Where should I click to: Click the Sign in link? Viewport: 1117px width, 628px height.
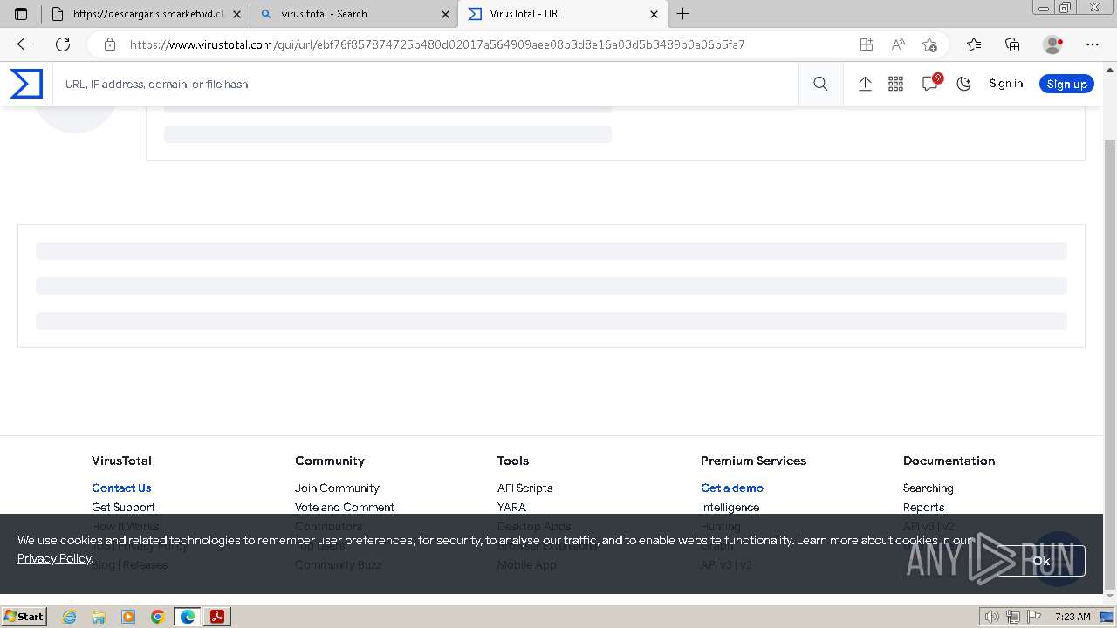1005,84
